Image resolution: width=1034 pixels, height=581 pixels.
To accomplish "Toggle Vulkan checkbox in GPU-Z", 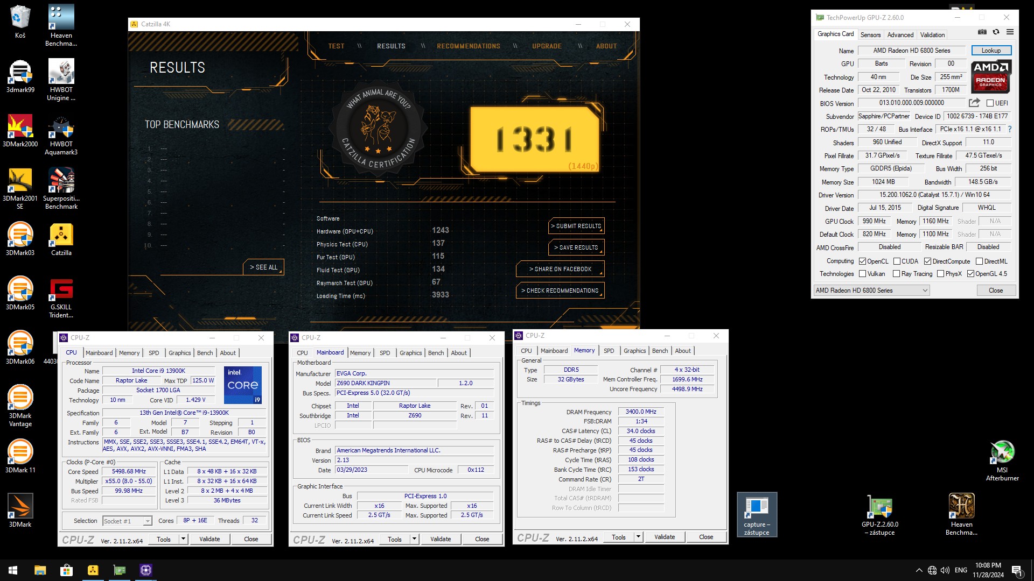I will (862, 273).
